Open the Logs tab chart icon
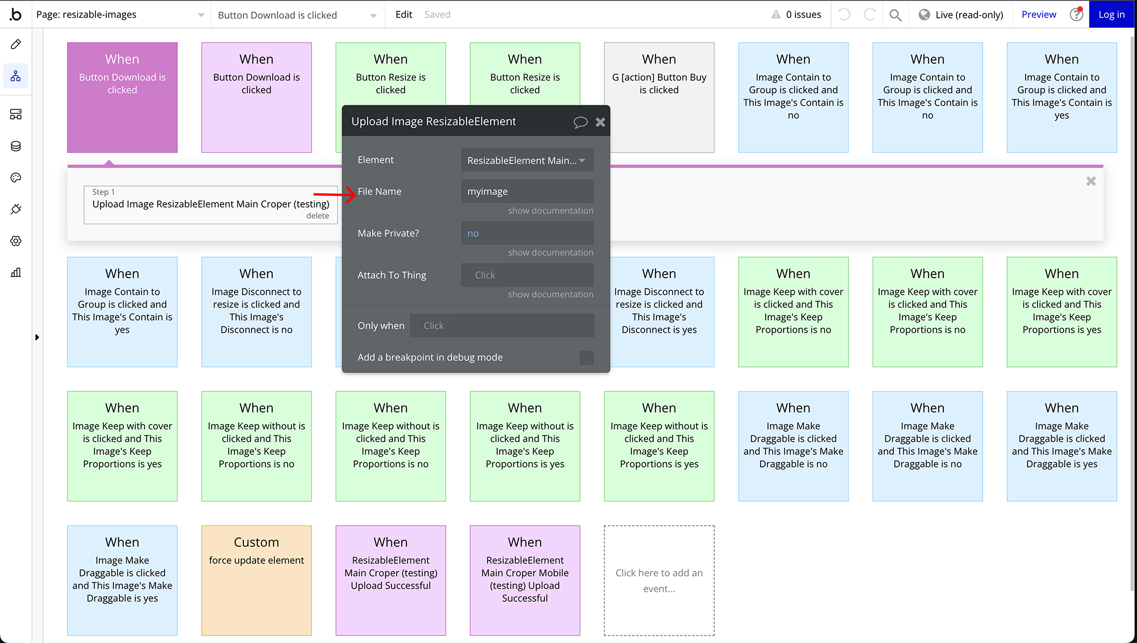Viewport: 1137px width, 643px height. click(x=16, y=272)
